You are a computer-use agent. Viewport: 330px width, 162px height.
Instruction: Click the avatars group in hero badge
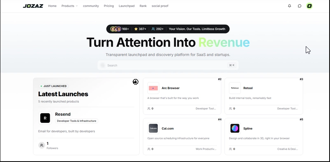tap(116, 29)
